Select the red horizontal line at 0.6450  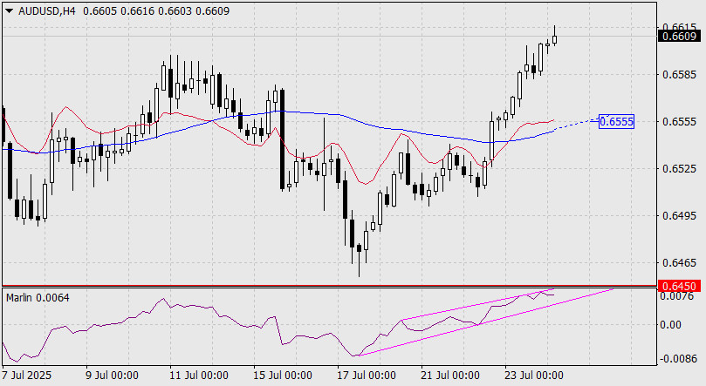(329, 285)
